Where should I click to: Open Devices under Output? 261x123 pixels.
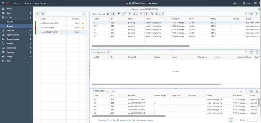click(x=16, y=22)
